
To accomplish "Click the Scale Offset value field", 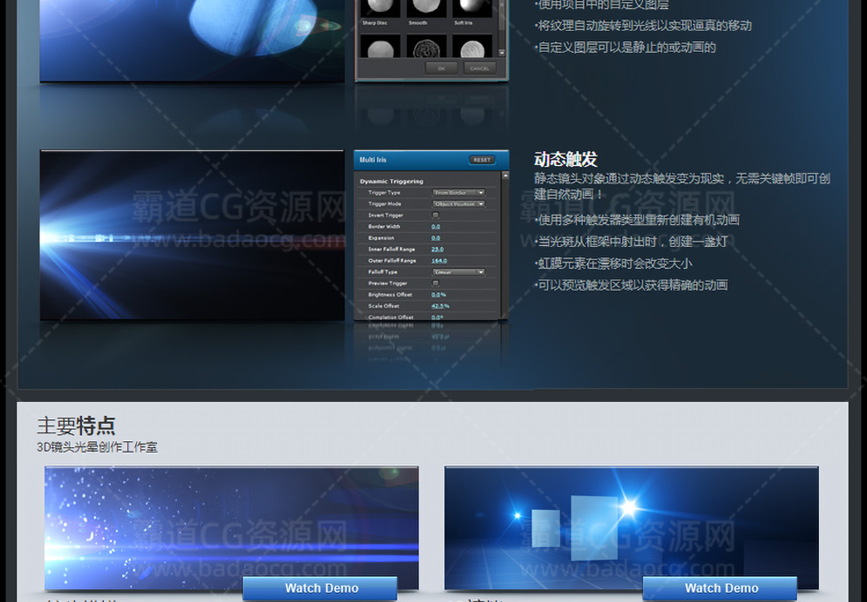I will tap(440, 306).
